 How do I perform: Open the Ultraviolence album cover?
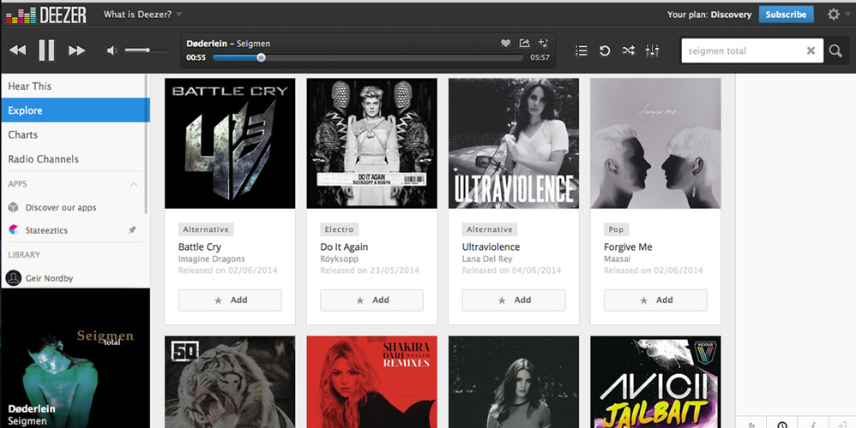pos(514,143)
